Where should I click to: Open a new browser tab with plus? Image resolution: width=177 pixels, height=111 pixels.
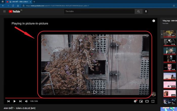pos(34,2)
